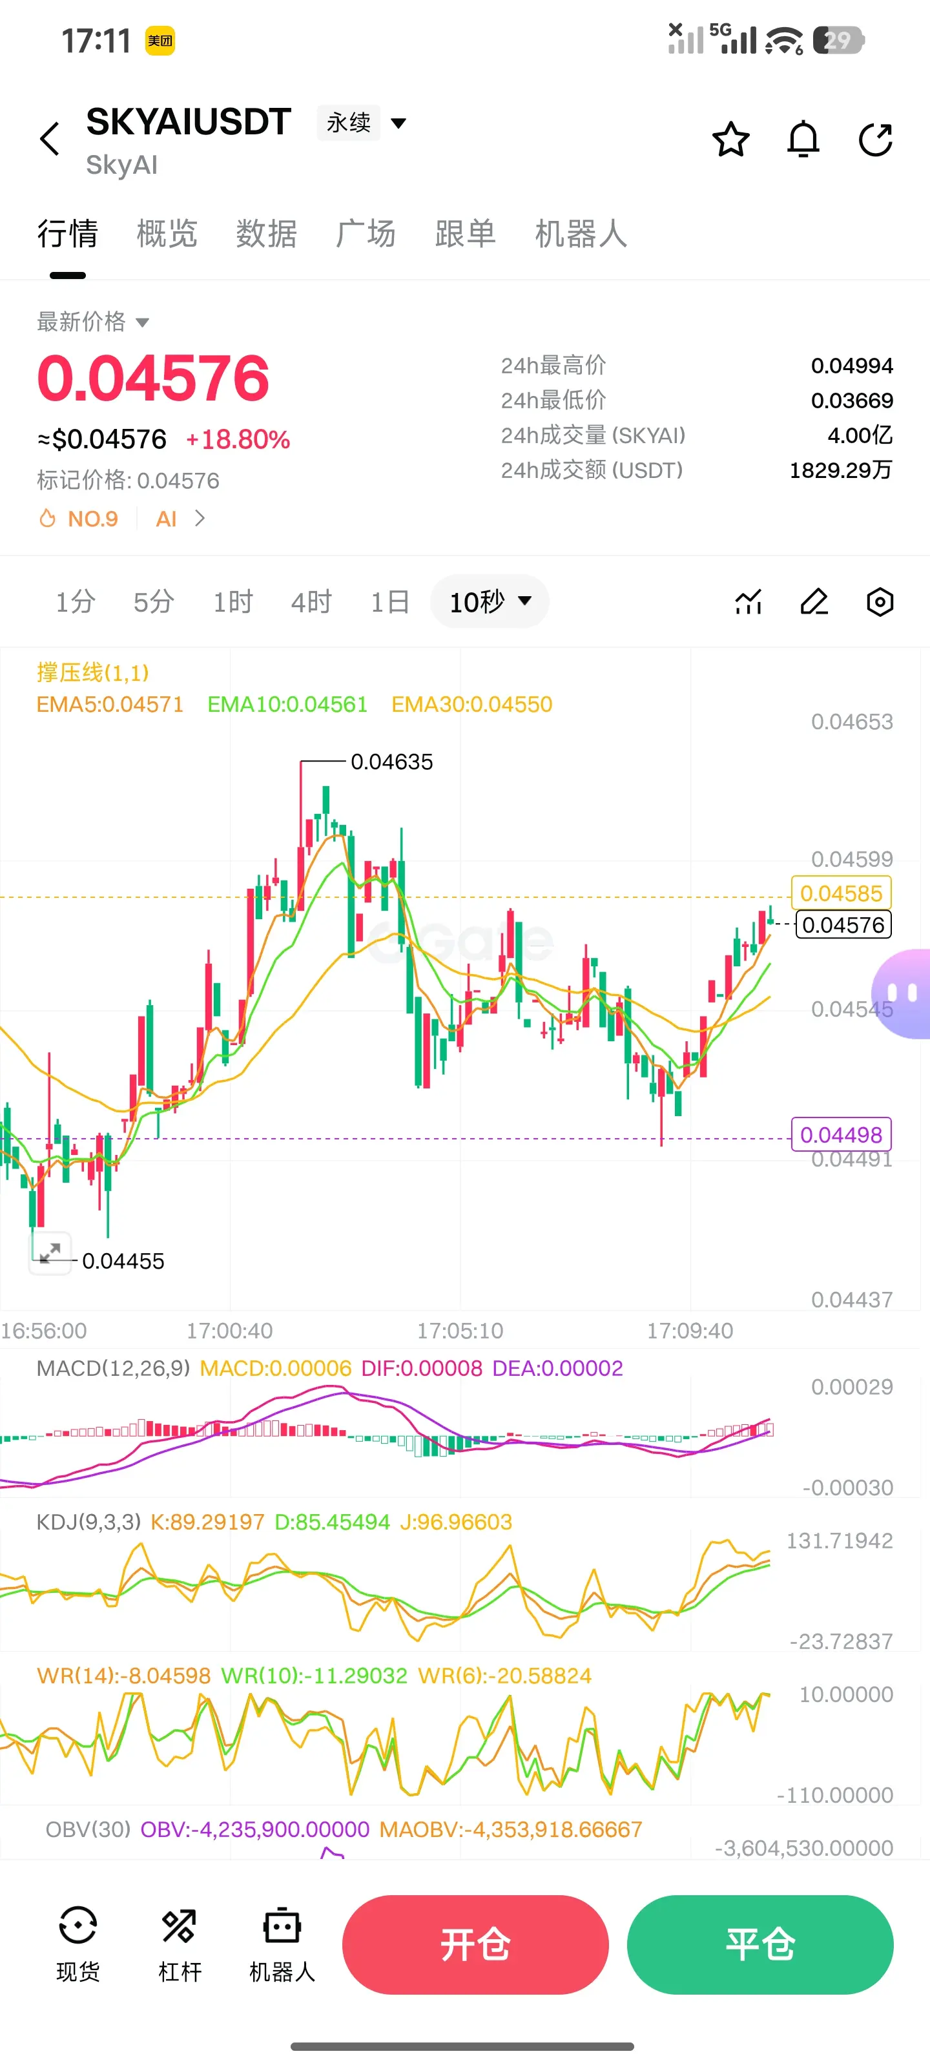The height and width of the screenshot is (2067, 930).
Task: Switch to the 行情 tab
Action: 67,233
